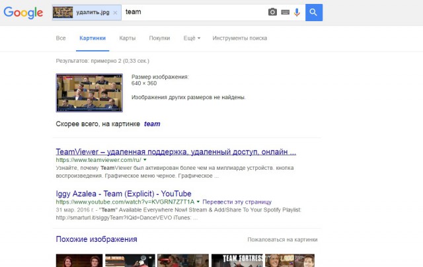Screen dimensions: 423x267
Task: Switch to the Карты tab
Action: point(128,38)
